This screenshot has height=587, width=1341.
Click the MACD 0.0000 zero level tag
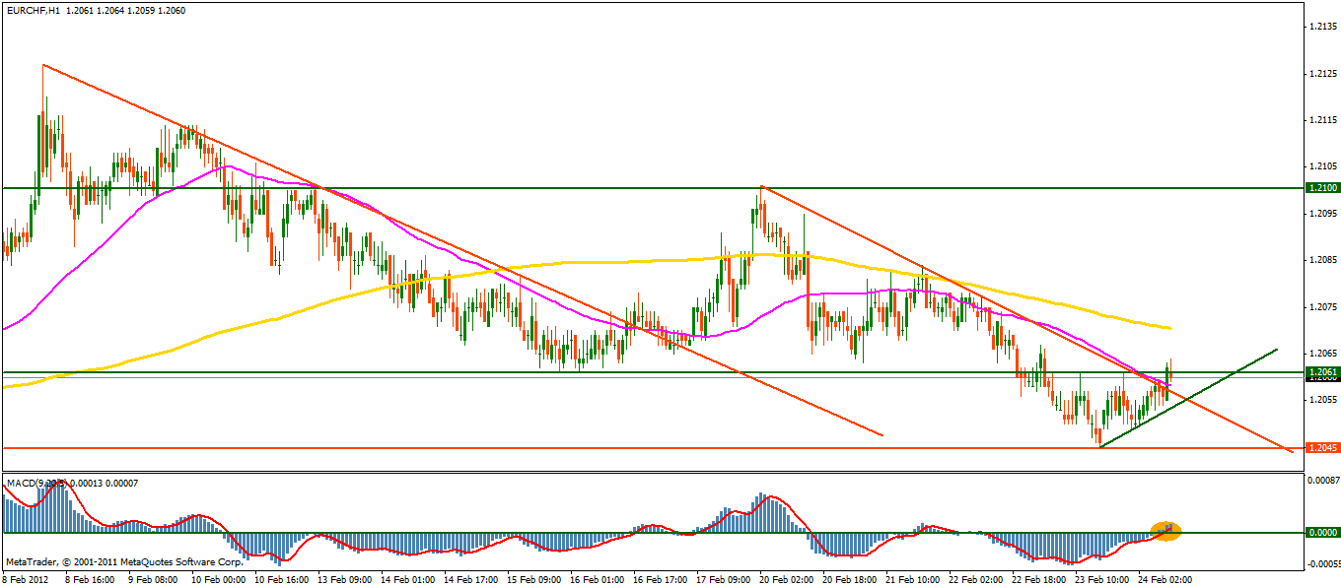click(1319, 533)
